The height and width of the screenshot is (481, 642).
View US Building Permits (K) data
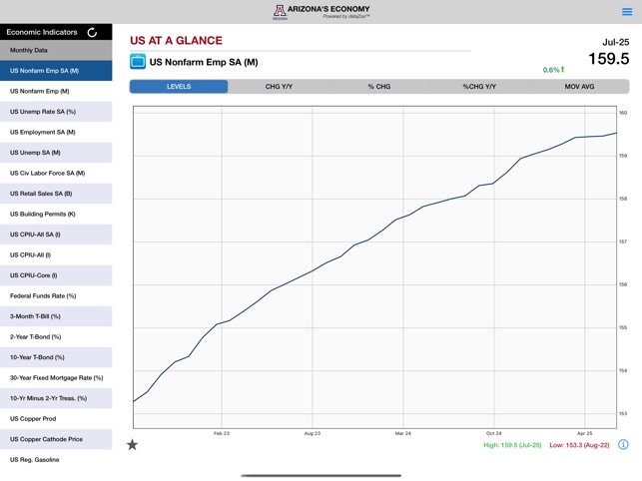click(56, 214)
